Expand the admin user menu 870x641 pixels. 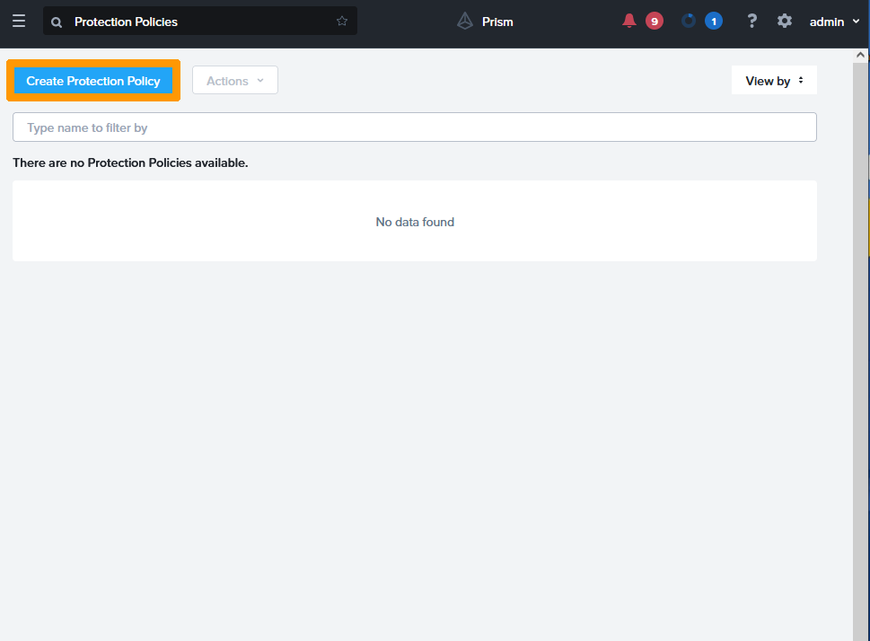[834, 22]
